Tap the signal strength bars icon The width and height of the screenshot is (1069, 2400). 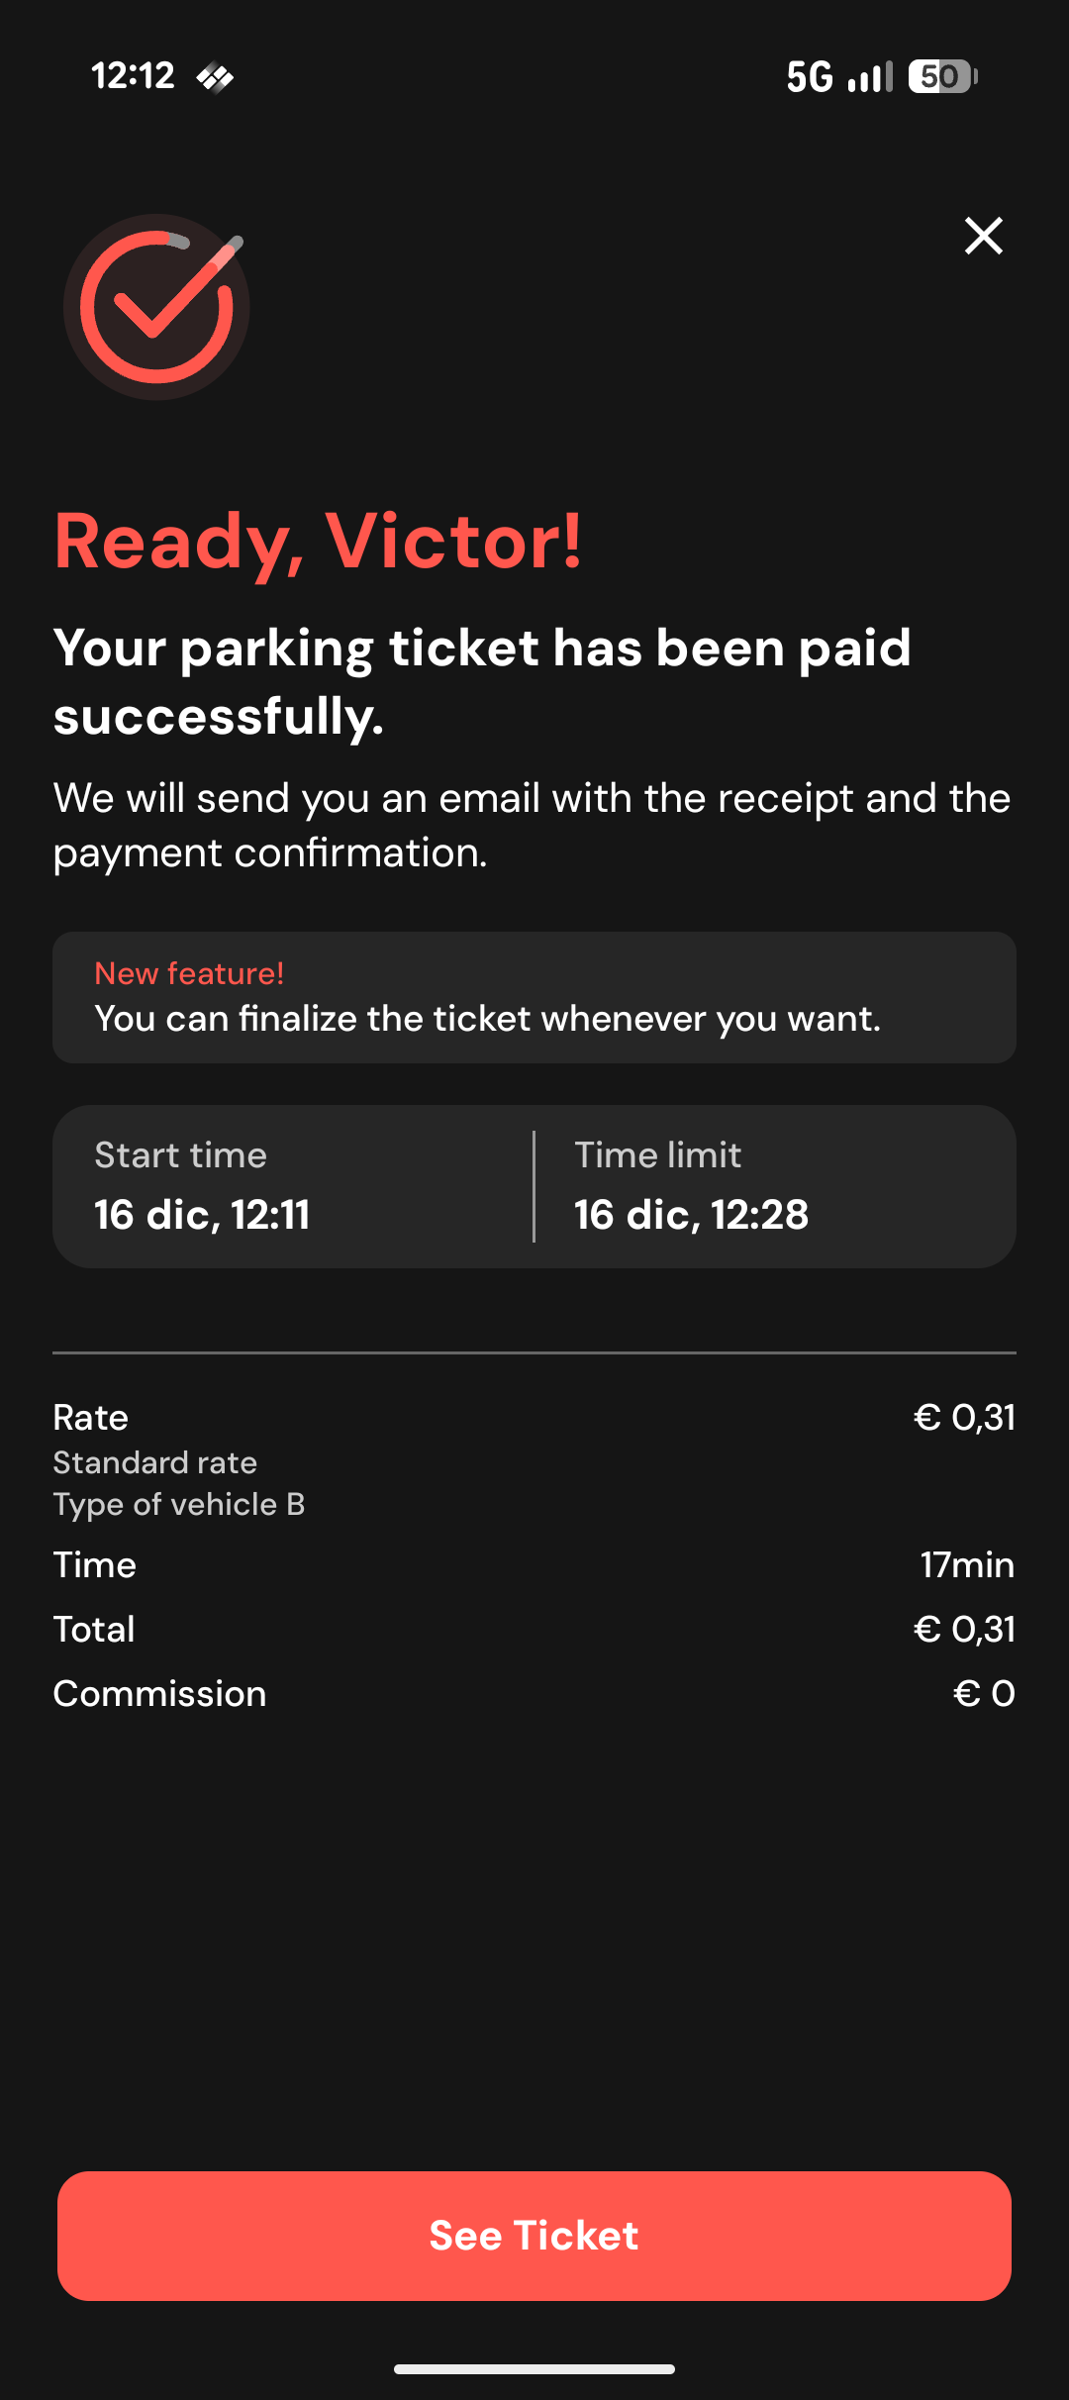click(871, 76)
